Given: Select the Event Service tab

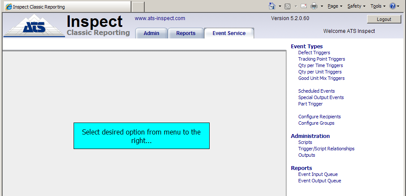Looking at the screenshot, I should click(229, 33).
